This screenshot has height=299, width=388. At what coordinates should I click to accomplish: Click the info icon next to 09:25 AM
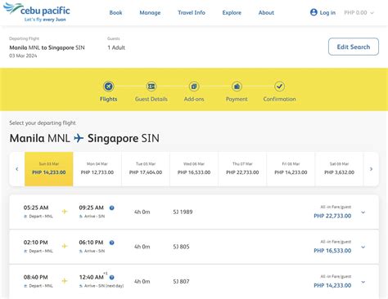[111, 208]
